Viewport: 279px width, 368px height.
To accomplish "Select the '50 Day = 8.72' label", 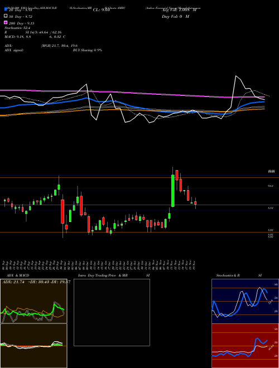I will pyautogui.click(x=21, y=17).
